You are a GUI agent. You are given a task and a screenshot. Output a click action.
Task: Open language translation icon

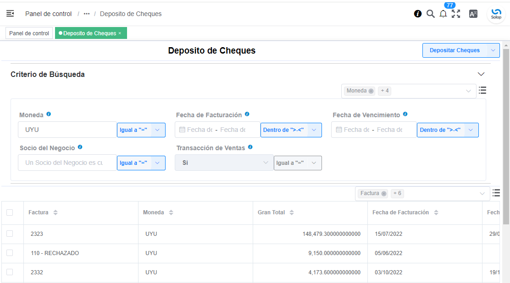point(473,14)
